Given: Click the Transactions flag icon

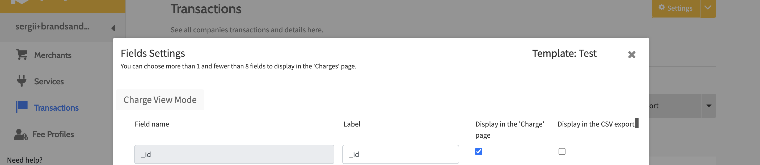Looking at the screenshot, I should pos(22,107).
